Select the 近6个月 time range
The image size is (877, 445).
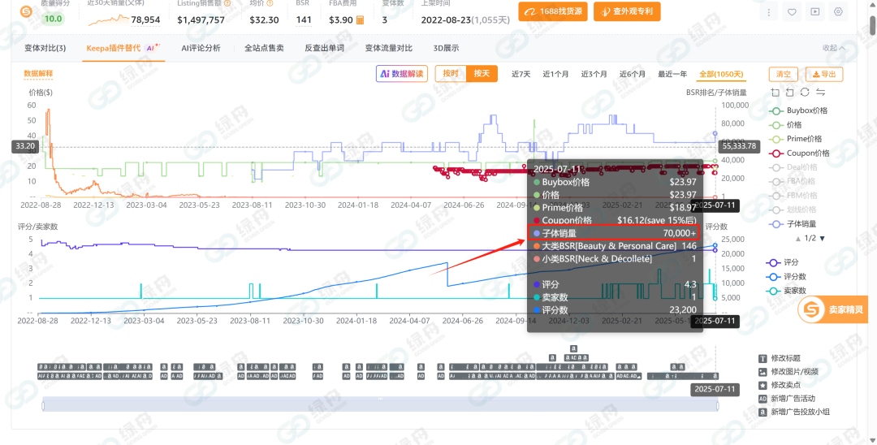coord(632,74)
